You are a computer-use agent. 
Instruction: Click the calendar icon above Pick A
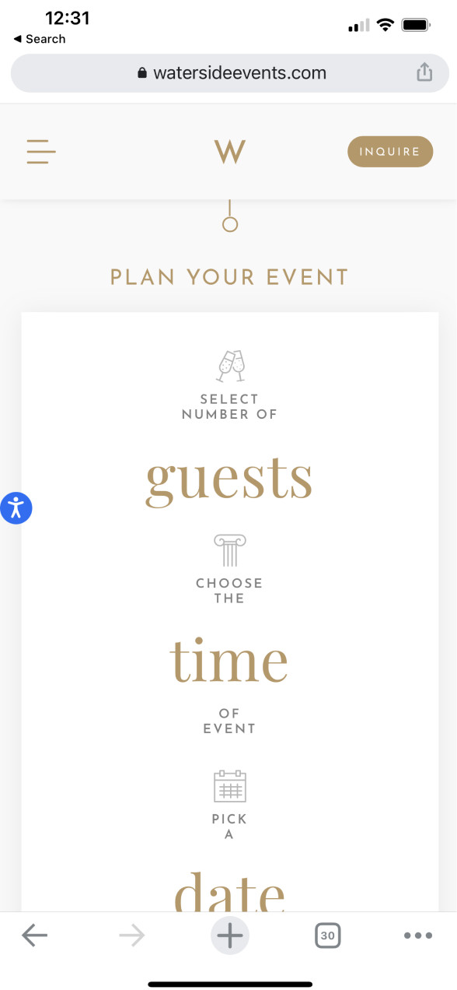pos(229,786)
